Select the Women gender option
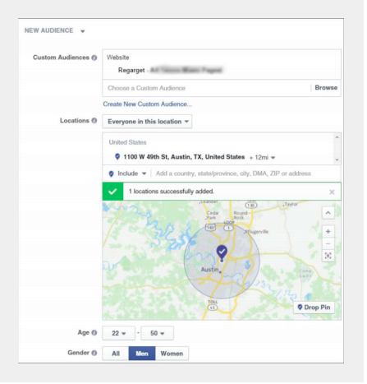 point(172,354)
